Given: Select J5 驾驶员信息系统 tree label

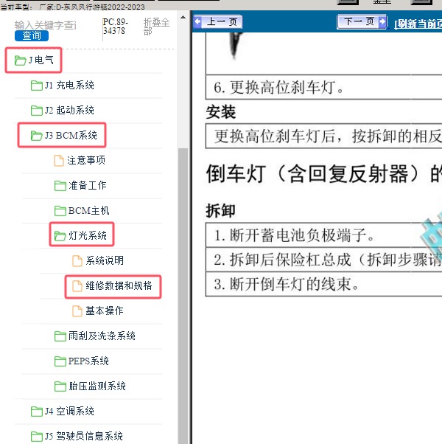Looking at the screenshot, I should pyautogui.click(x=84, y=436).
